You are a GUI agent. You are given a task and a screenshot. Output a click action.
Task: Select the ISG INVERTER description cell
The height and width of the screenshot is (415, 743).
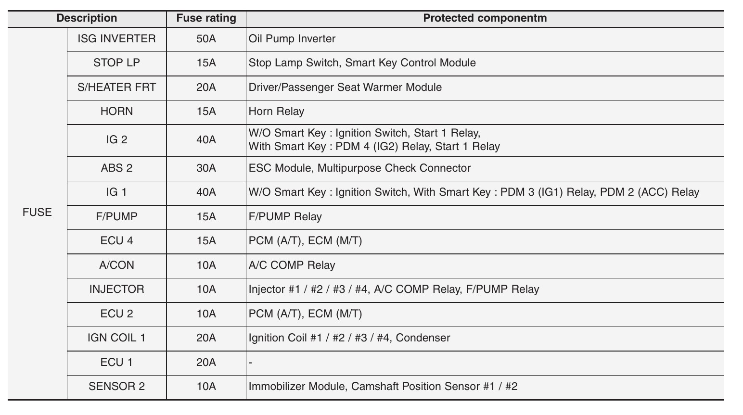(117, 39)
